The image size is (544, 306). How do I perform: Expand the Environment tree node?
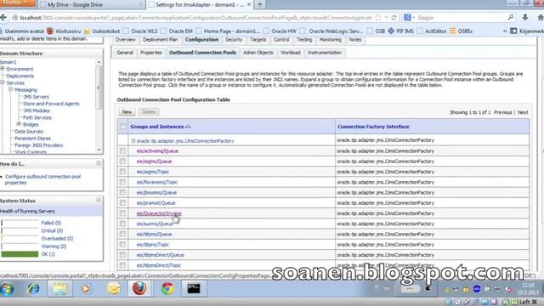[3, 69]
